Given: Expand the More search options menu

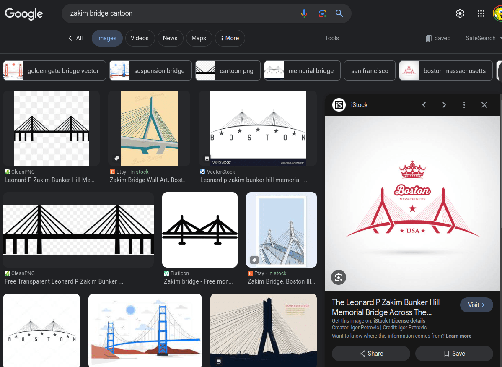Looking at the screenshot, I should (x=230, y=38).
